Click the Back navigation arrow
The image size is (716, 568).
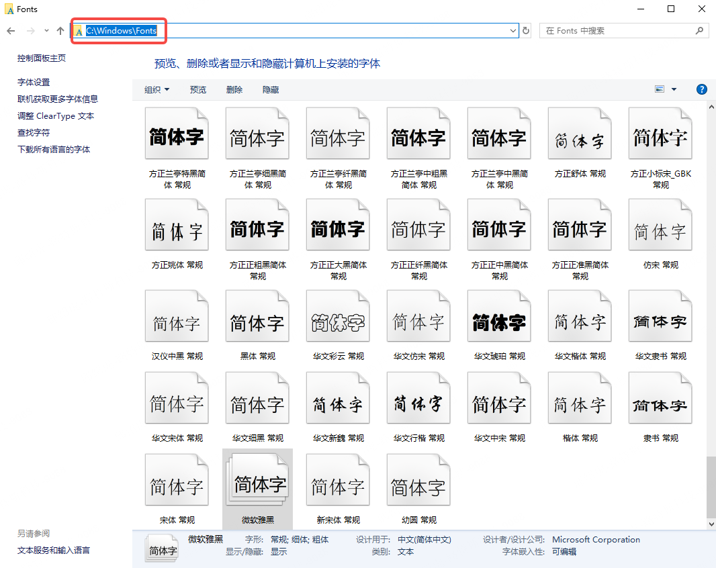(11, 31)
